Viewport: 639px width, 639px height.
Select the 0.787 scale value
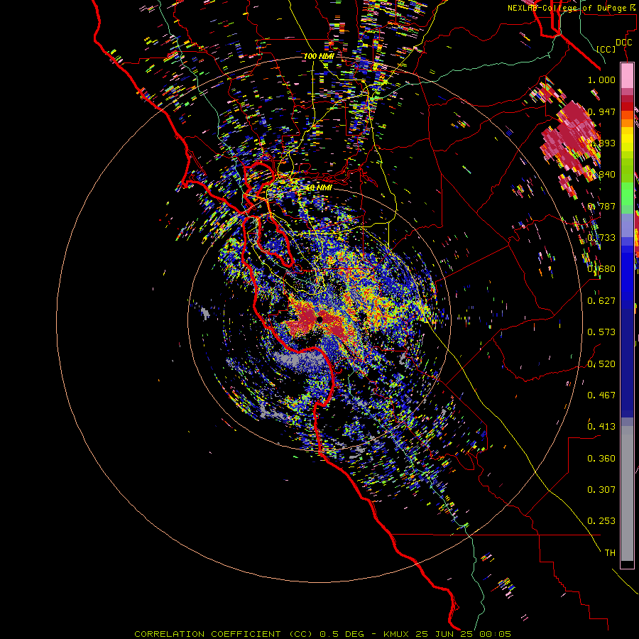[x=601, y=206]
